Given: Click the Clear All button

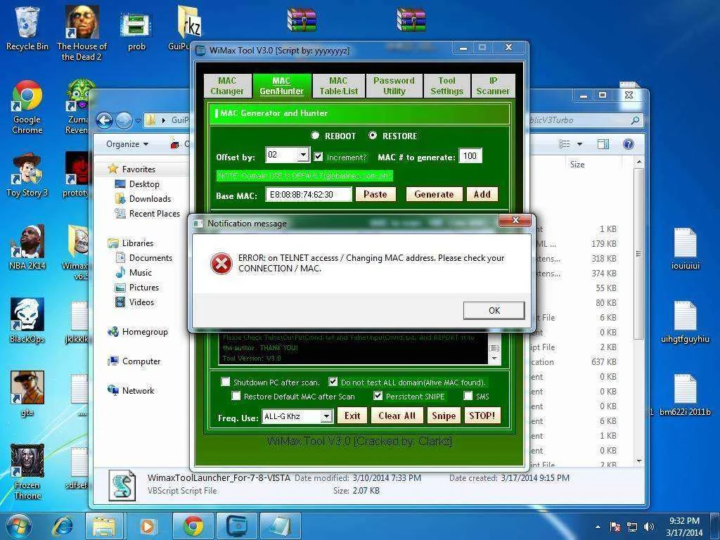Looking at the screenshot, I should pos(397,416).
